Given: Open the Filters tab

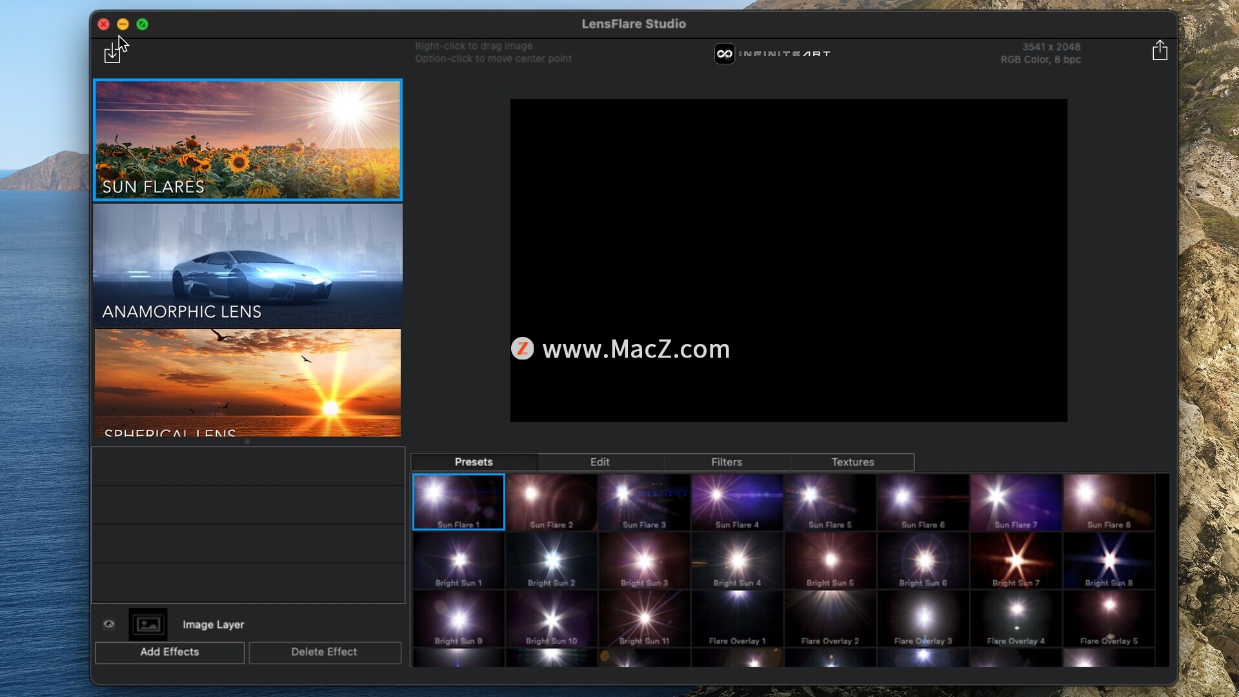Looking at the screenshot, I should point(727,462).
